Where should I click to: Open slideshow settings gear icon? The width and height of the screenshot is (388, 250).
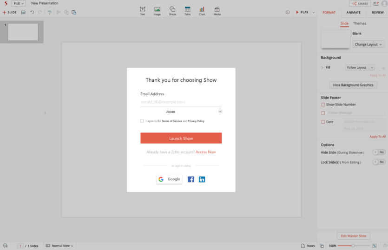[288, 12]
